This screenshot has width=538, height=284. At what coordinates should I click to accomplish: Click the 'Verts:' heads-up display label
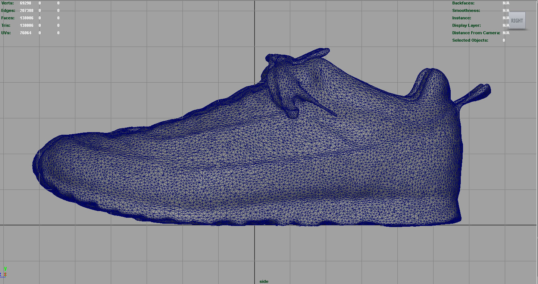click(7, 3)
